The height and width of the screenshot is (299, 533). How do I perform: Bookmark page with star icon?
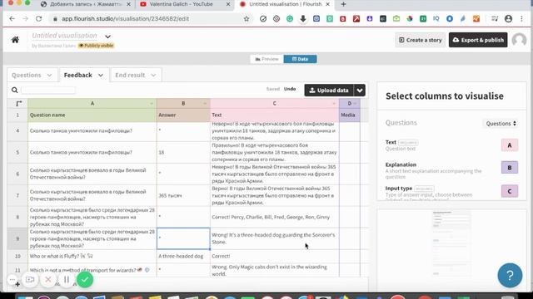(247, 19)
